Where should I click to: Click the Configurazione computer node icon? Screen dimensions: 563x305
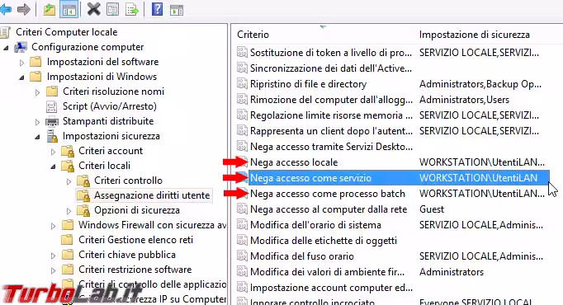coord(21,47)
